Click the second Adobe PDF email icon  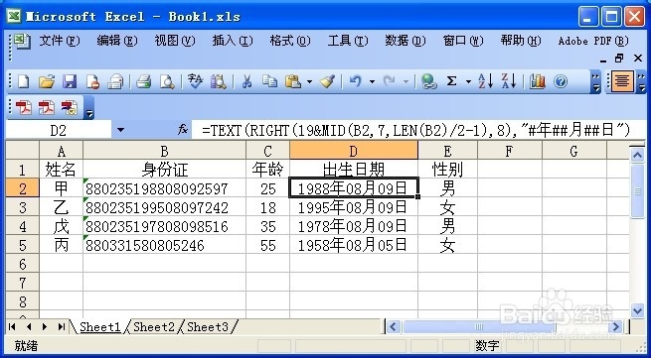[47, 108]
